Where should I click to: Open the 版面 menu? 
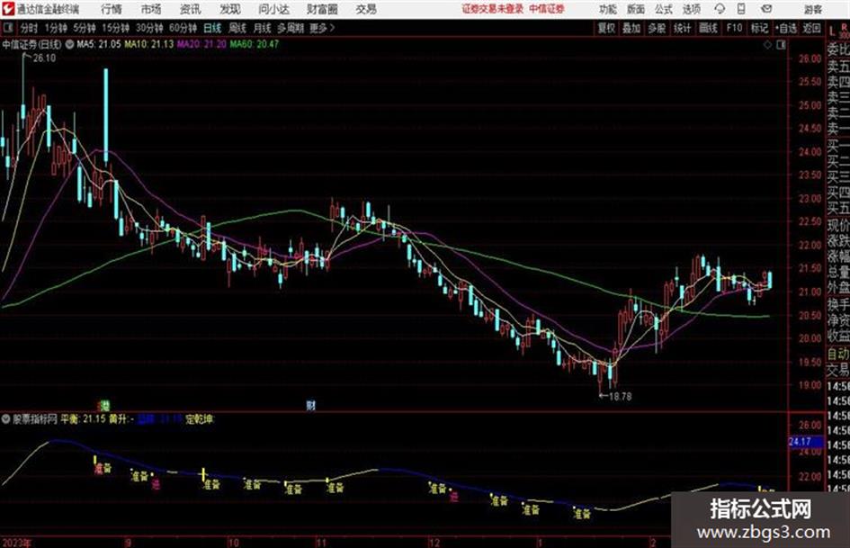coord(636,9)
